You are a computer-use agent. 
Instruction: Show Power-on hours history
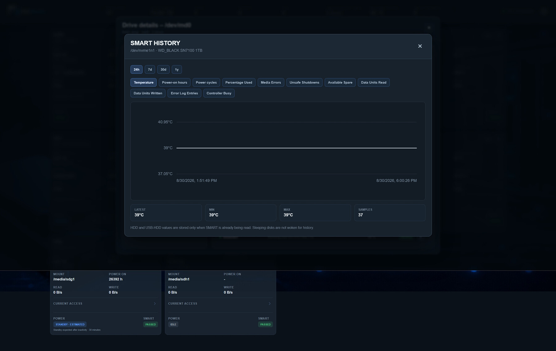(x=175, y=82)
